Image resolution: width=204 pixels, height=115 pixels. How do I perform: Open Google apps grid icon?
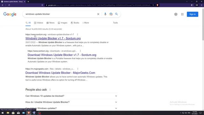[182, 14]
